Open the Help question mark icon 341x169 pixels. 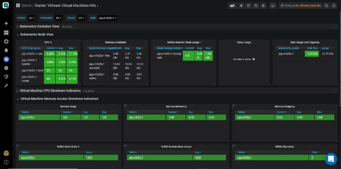point(6,162)
